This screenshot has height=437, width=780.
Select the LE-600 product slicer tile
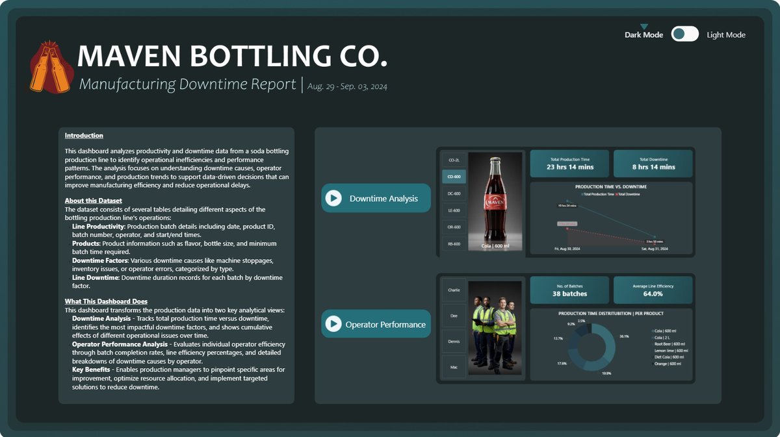click(452, 210)
